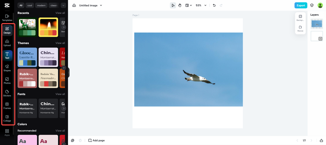Screen dimensions: 326x145
Task: Open the layout grid options dropdown
Action: coord(188,5)
